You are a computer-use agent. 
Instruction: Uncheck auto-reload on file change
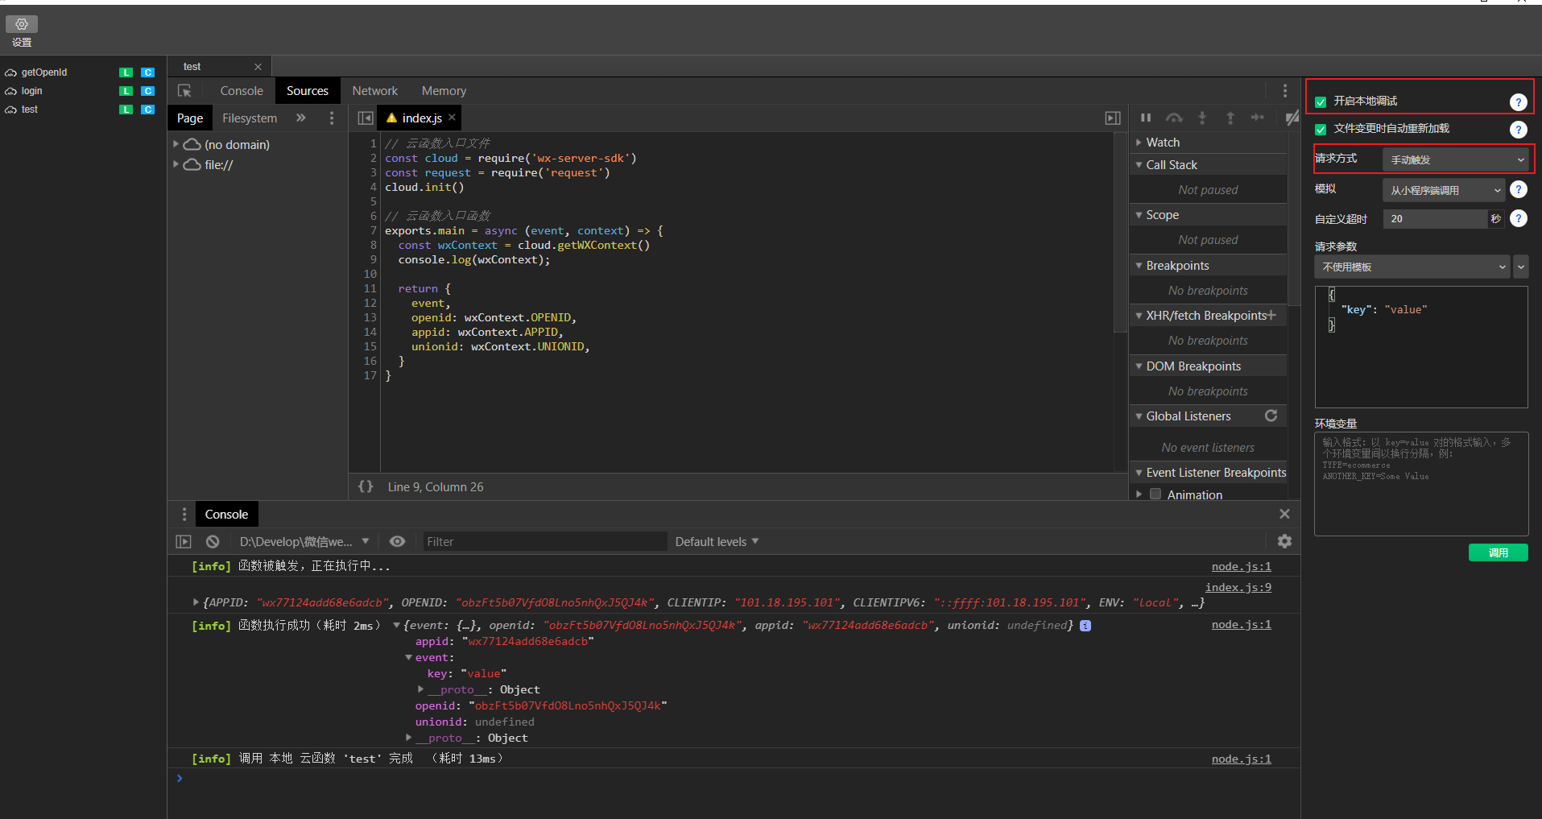click(x=1321, y=129)
